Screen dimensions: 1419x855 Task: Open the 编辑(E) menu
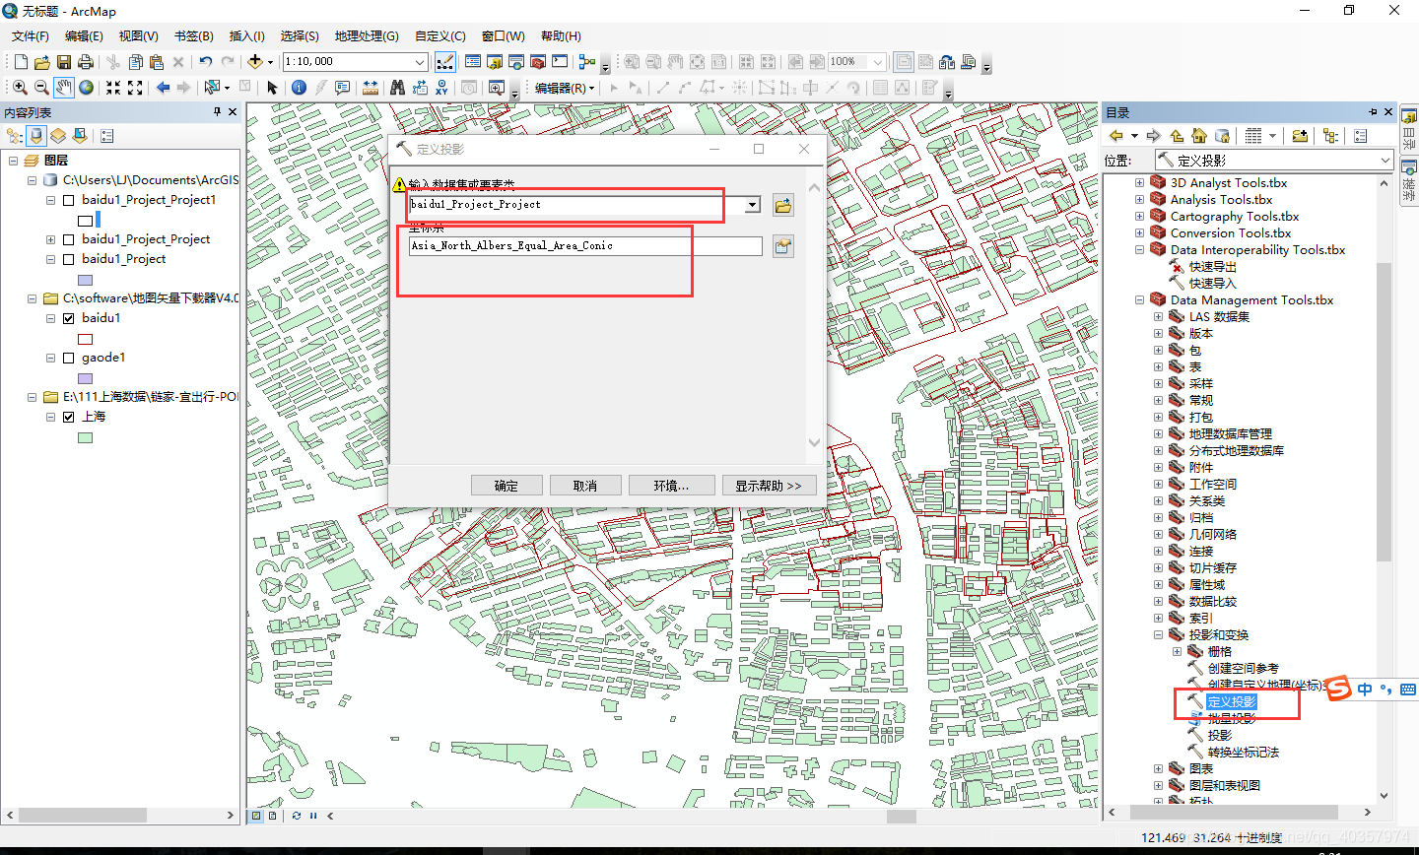click(84, 36)
